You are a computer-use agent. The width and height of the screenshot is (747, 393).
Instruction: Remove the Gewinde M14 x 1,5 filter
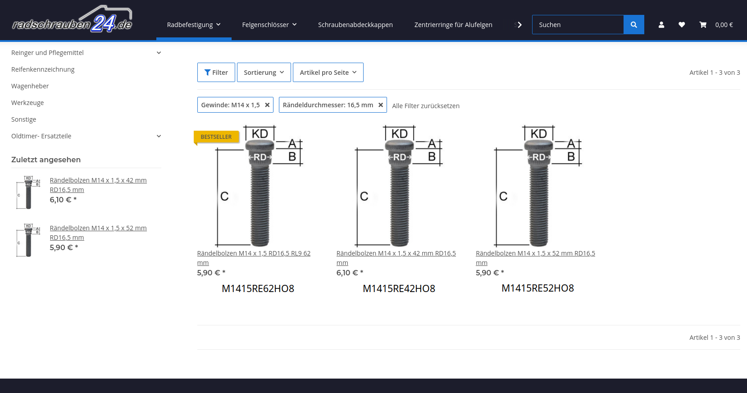(267, 105)
